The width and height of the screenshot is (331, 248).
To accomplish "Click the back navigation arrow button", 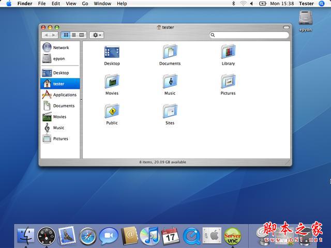I will pos(47,35).
